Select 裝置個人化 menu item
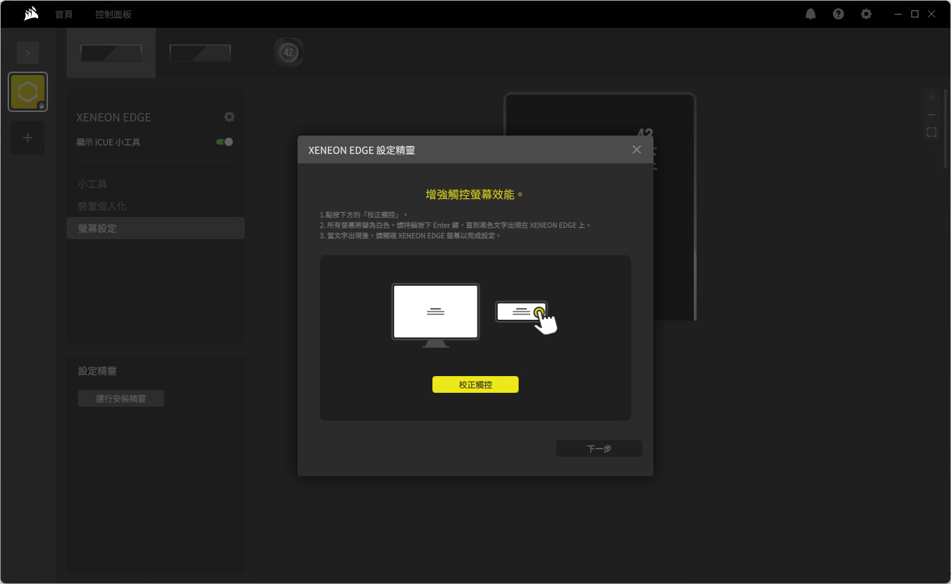The width and height of the screenshot is (951, 584). [x=102, y=206]
